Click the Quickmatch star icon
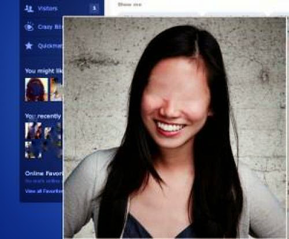This screenshot has width=289, height=239. click(29, 46)
